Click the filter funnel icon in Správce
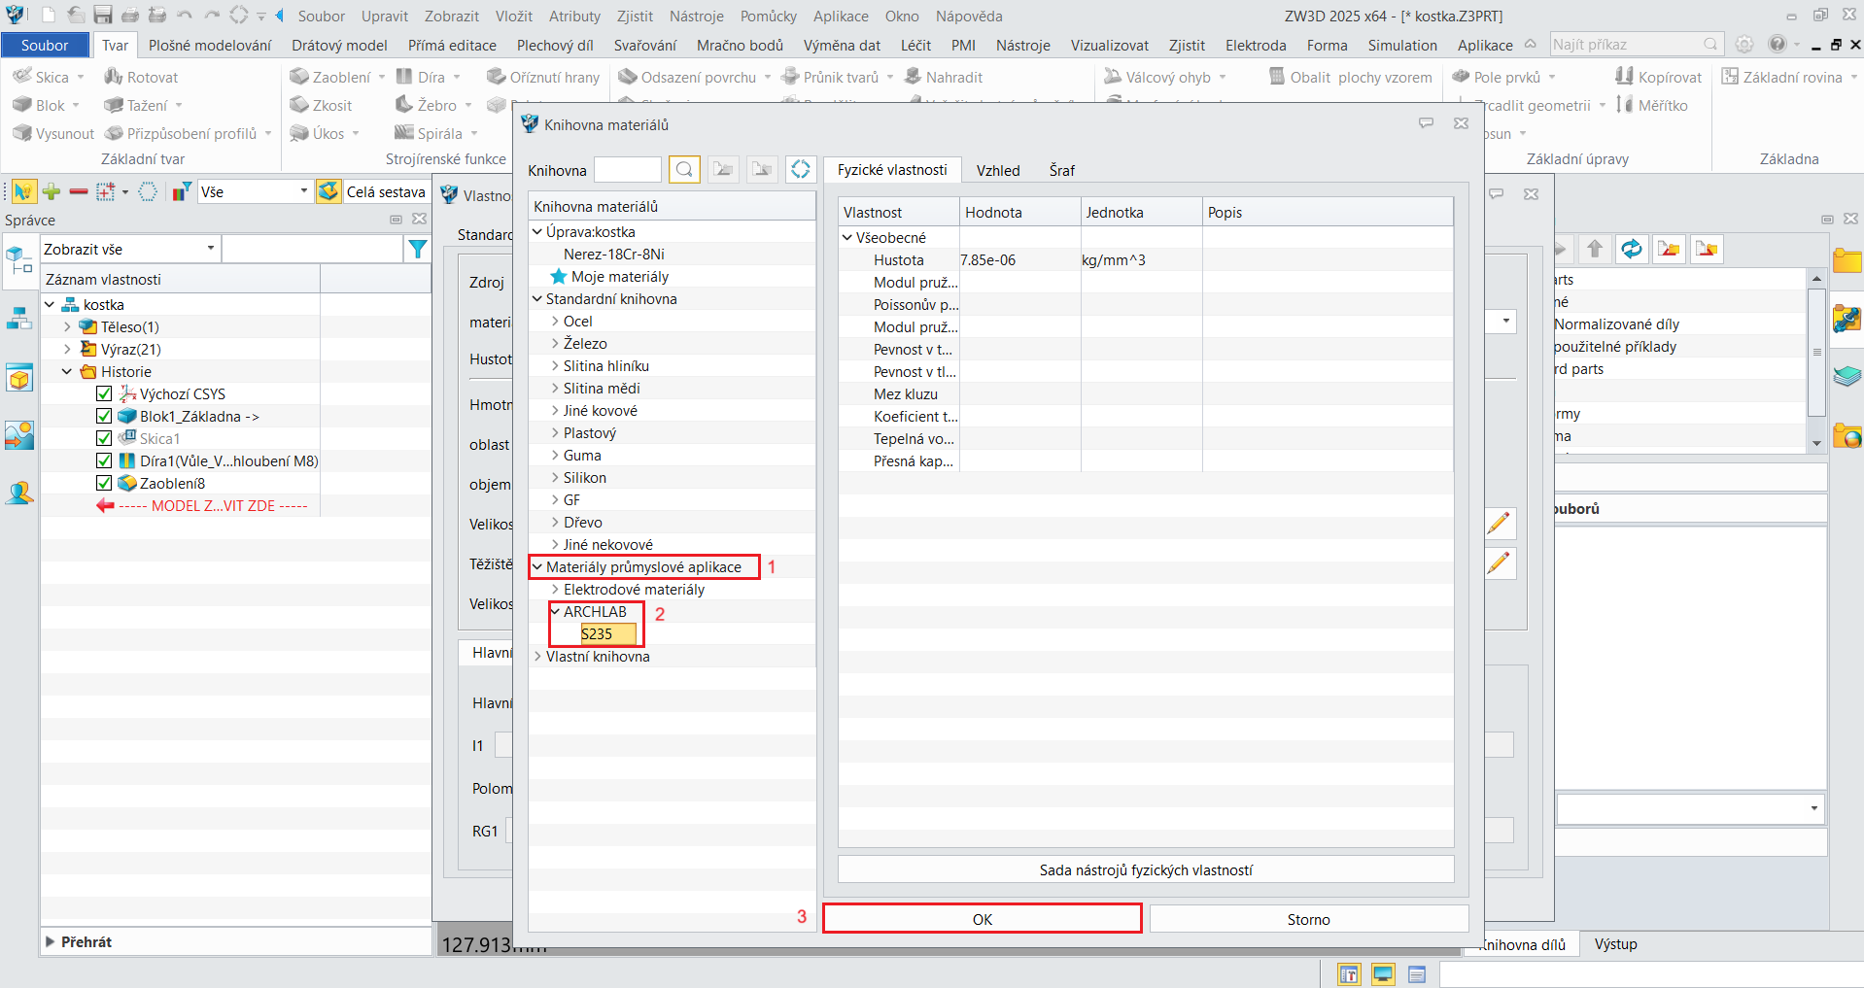1864x988 pixels. [417, 250]
